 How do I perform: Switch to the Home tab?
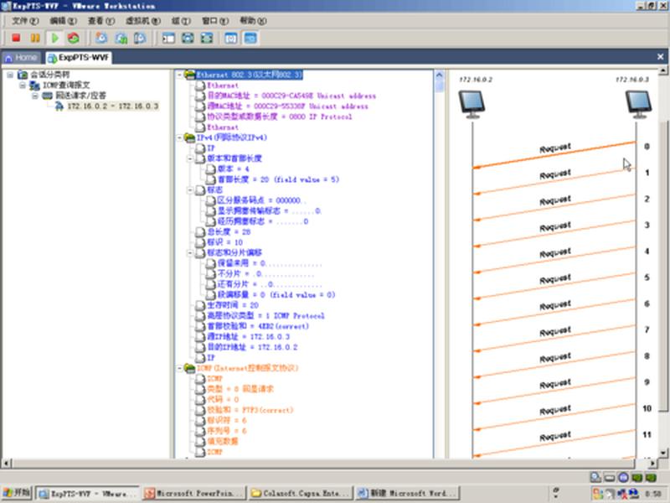point(22,57)
